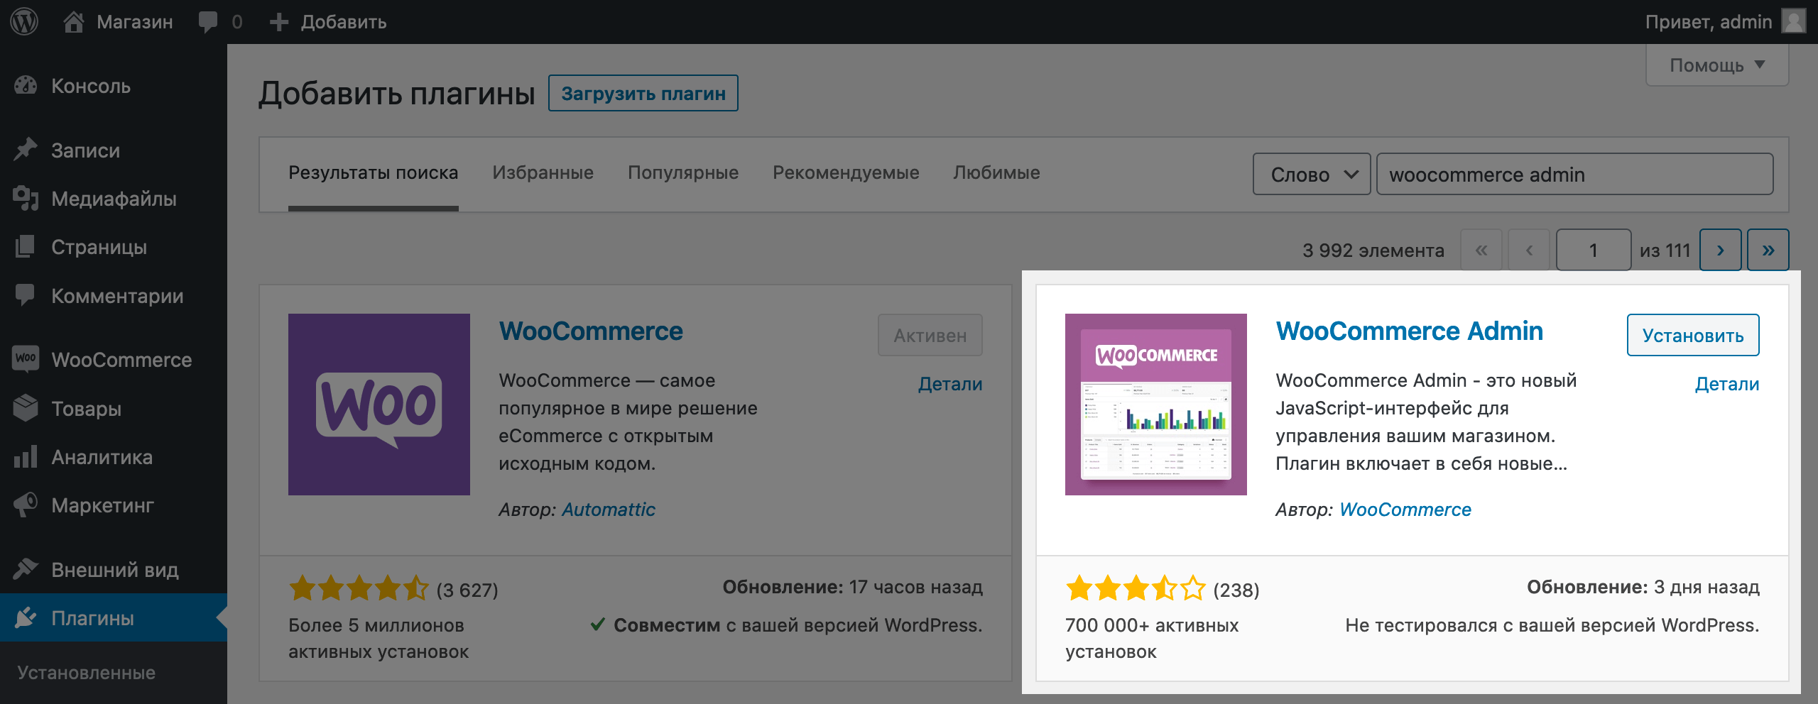
Task: Click the Товары box icon
Action: click(x=26, y=408)
